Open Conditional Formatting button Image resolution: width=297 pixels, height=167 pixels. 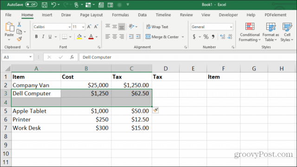(250, 32)
